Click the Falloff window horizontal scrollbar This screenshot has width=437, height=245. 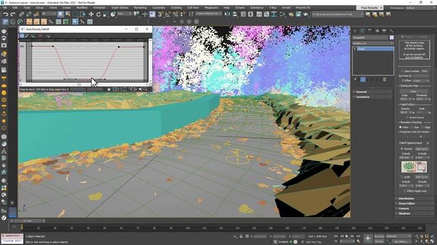click(x=83, y=84)
